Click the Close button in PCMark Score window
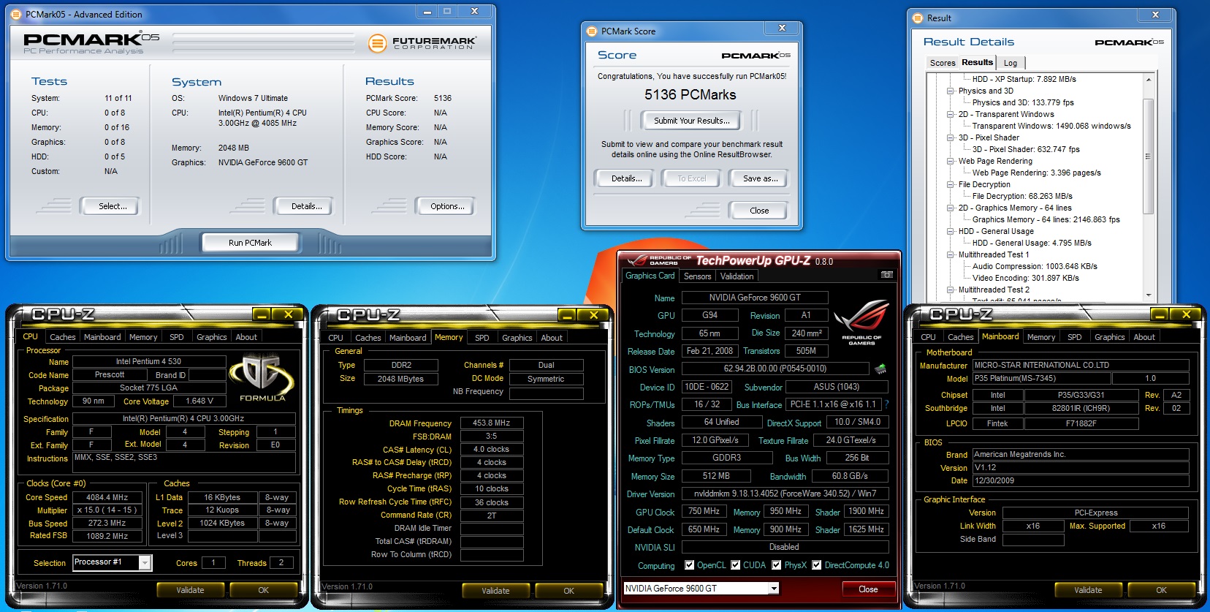Viewport: 1210px width, 612px height. coord(759,211)
